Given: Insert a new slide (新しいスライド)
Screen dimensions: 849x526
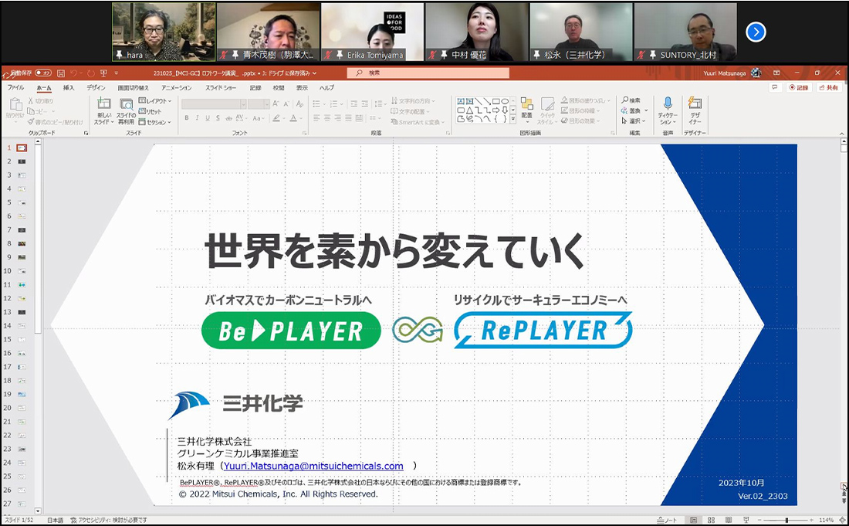Looking at the screenshot, I should click(x=103, y=111).
